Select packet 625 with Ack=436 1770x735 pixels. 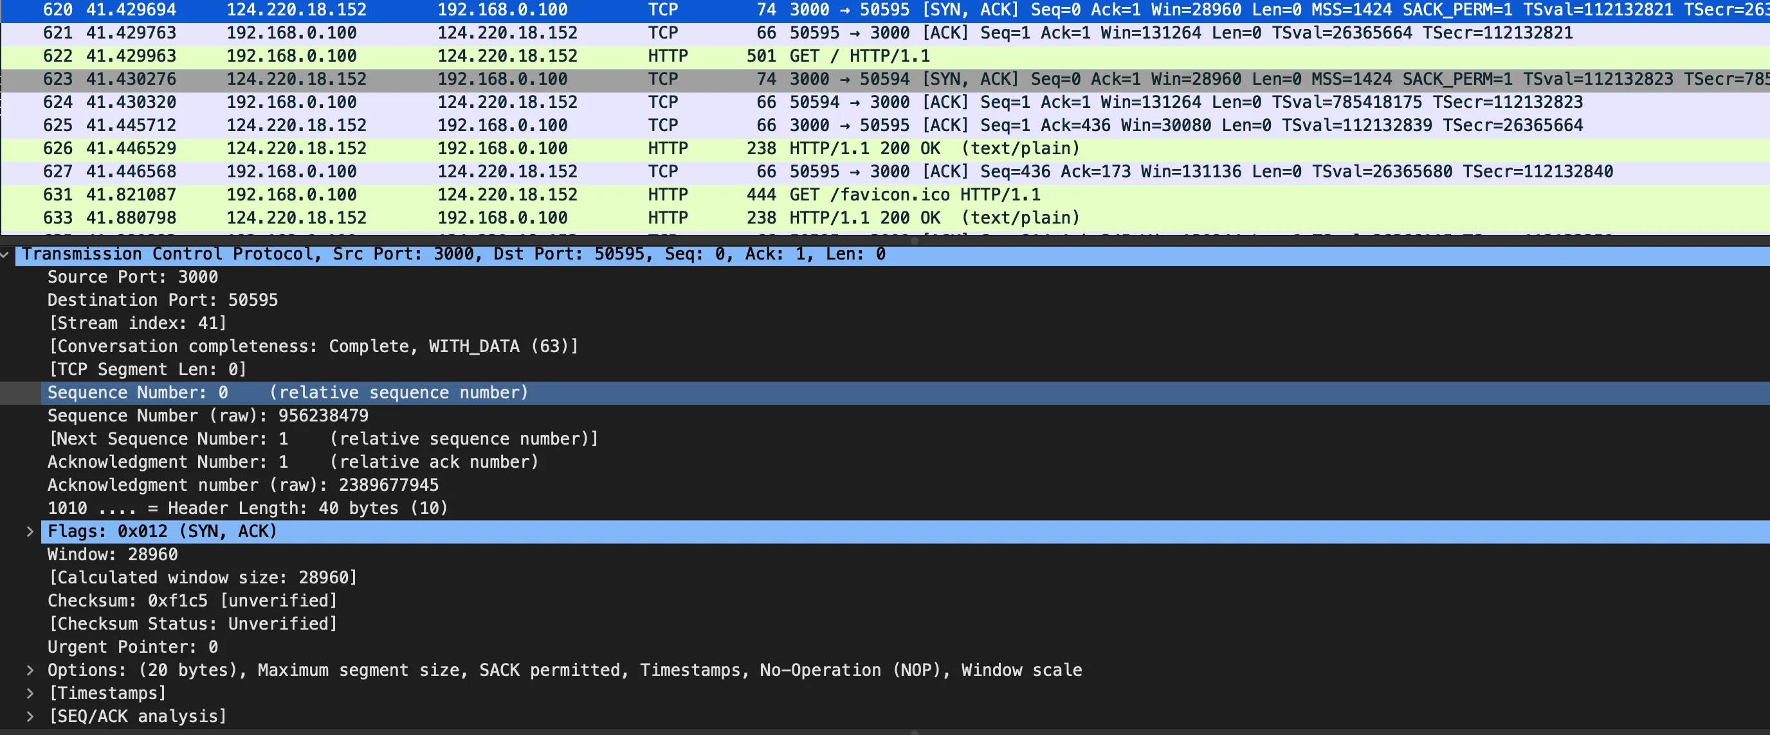pyautogui.click(x=885, y=125)
